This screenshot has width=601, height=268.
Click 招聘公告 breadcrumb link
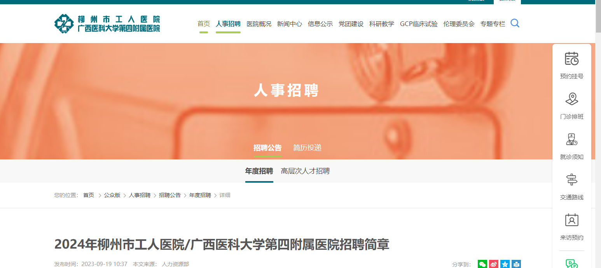click(x=170, y=195)
